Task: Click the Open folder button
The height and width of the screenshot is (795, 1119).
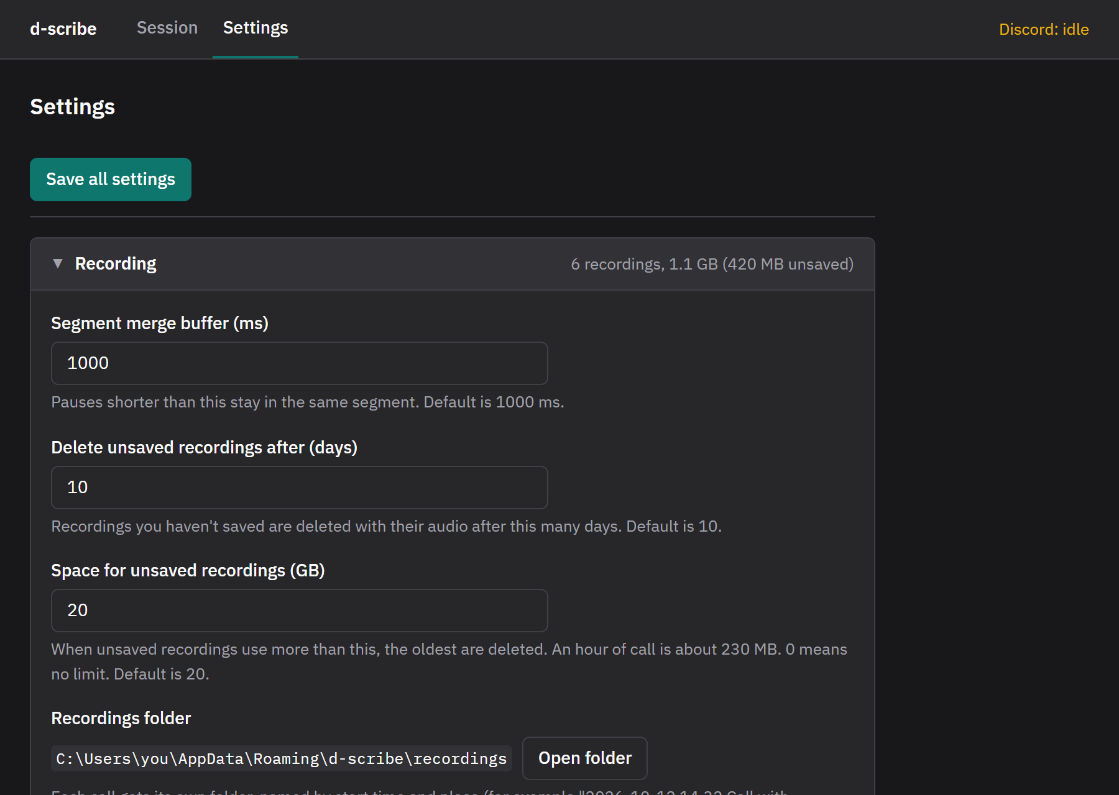Action: 585,758
